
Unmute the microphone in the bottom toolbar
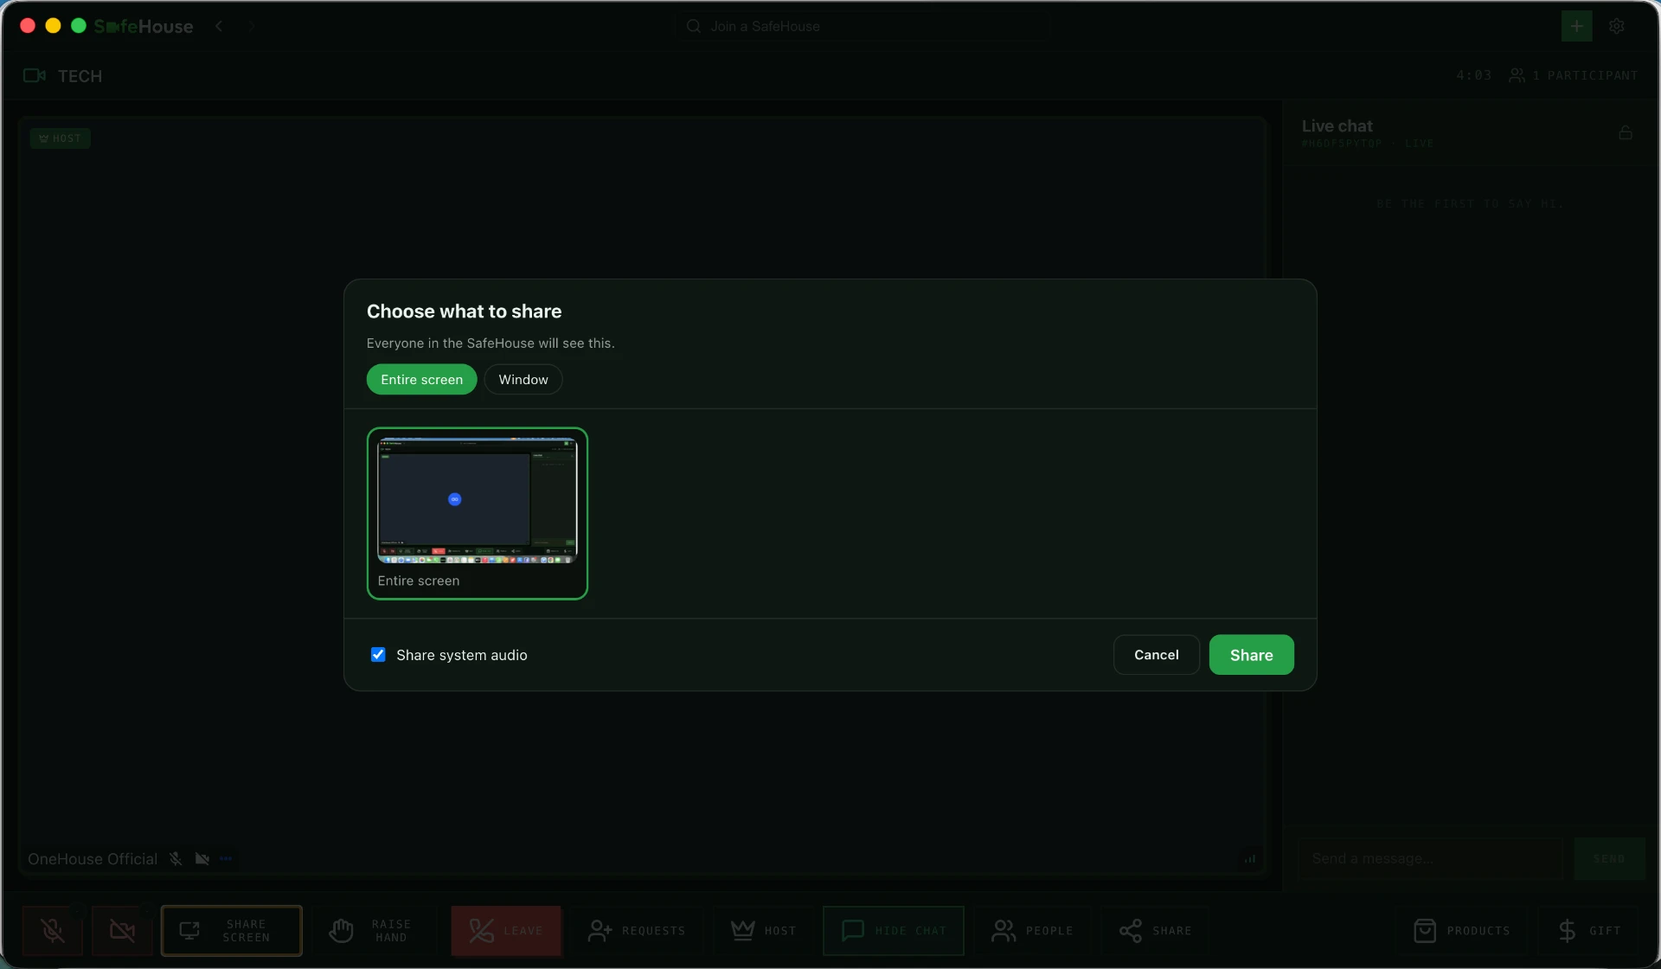click(53, 931)
